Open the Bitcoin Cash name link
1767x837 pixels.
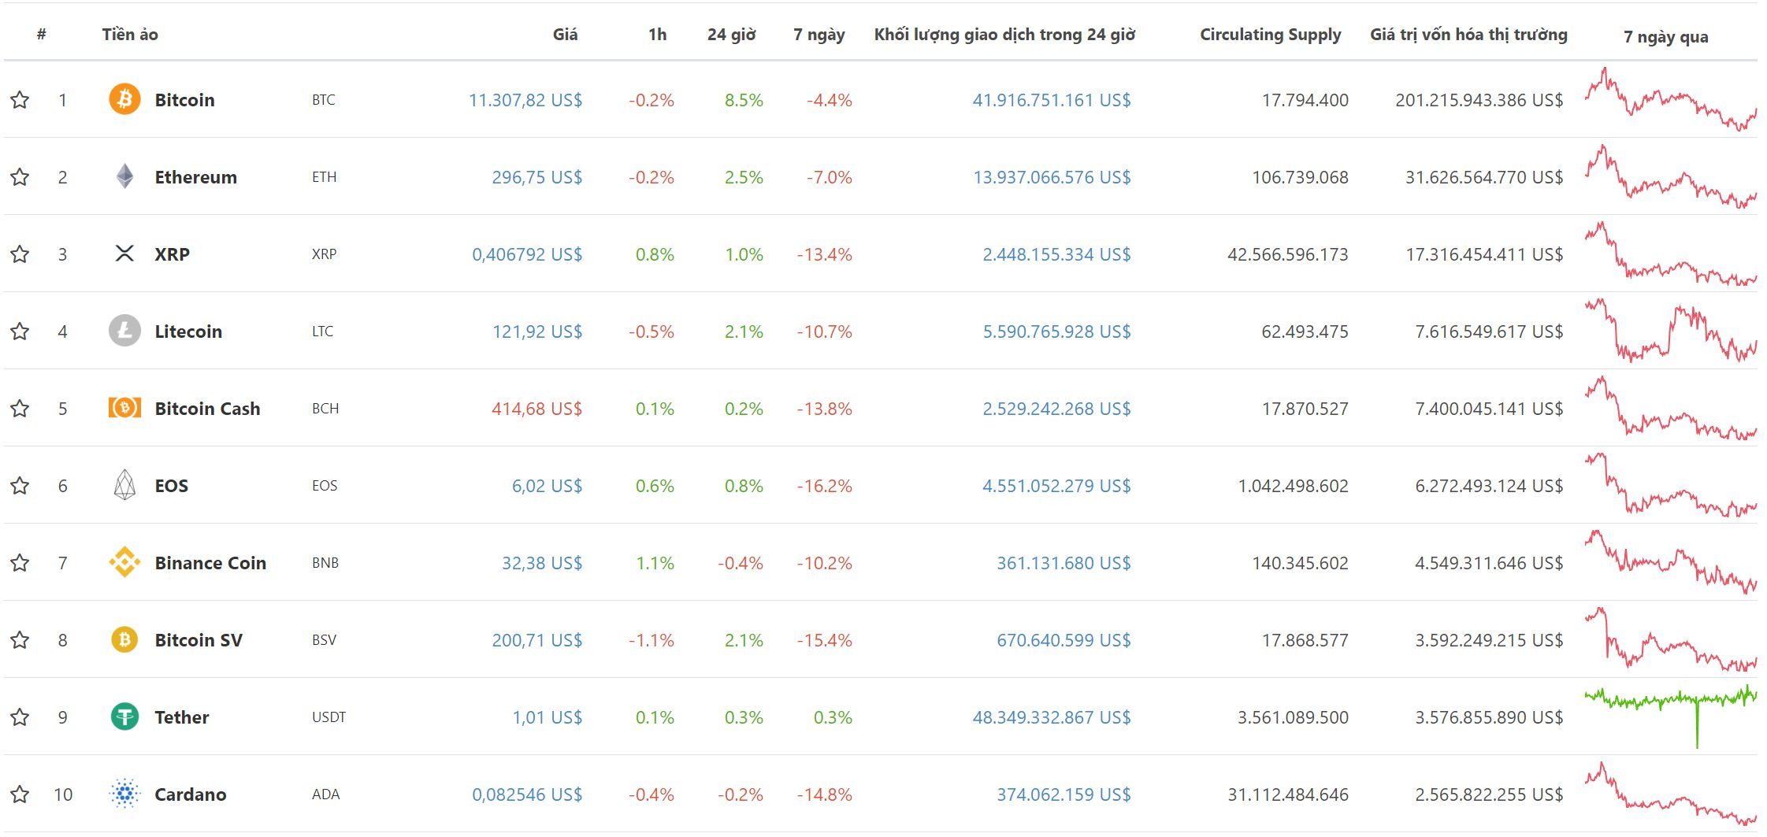pyautogui.click(x=207, y=409)
